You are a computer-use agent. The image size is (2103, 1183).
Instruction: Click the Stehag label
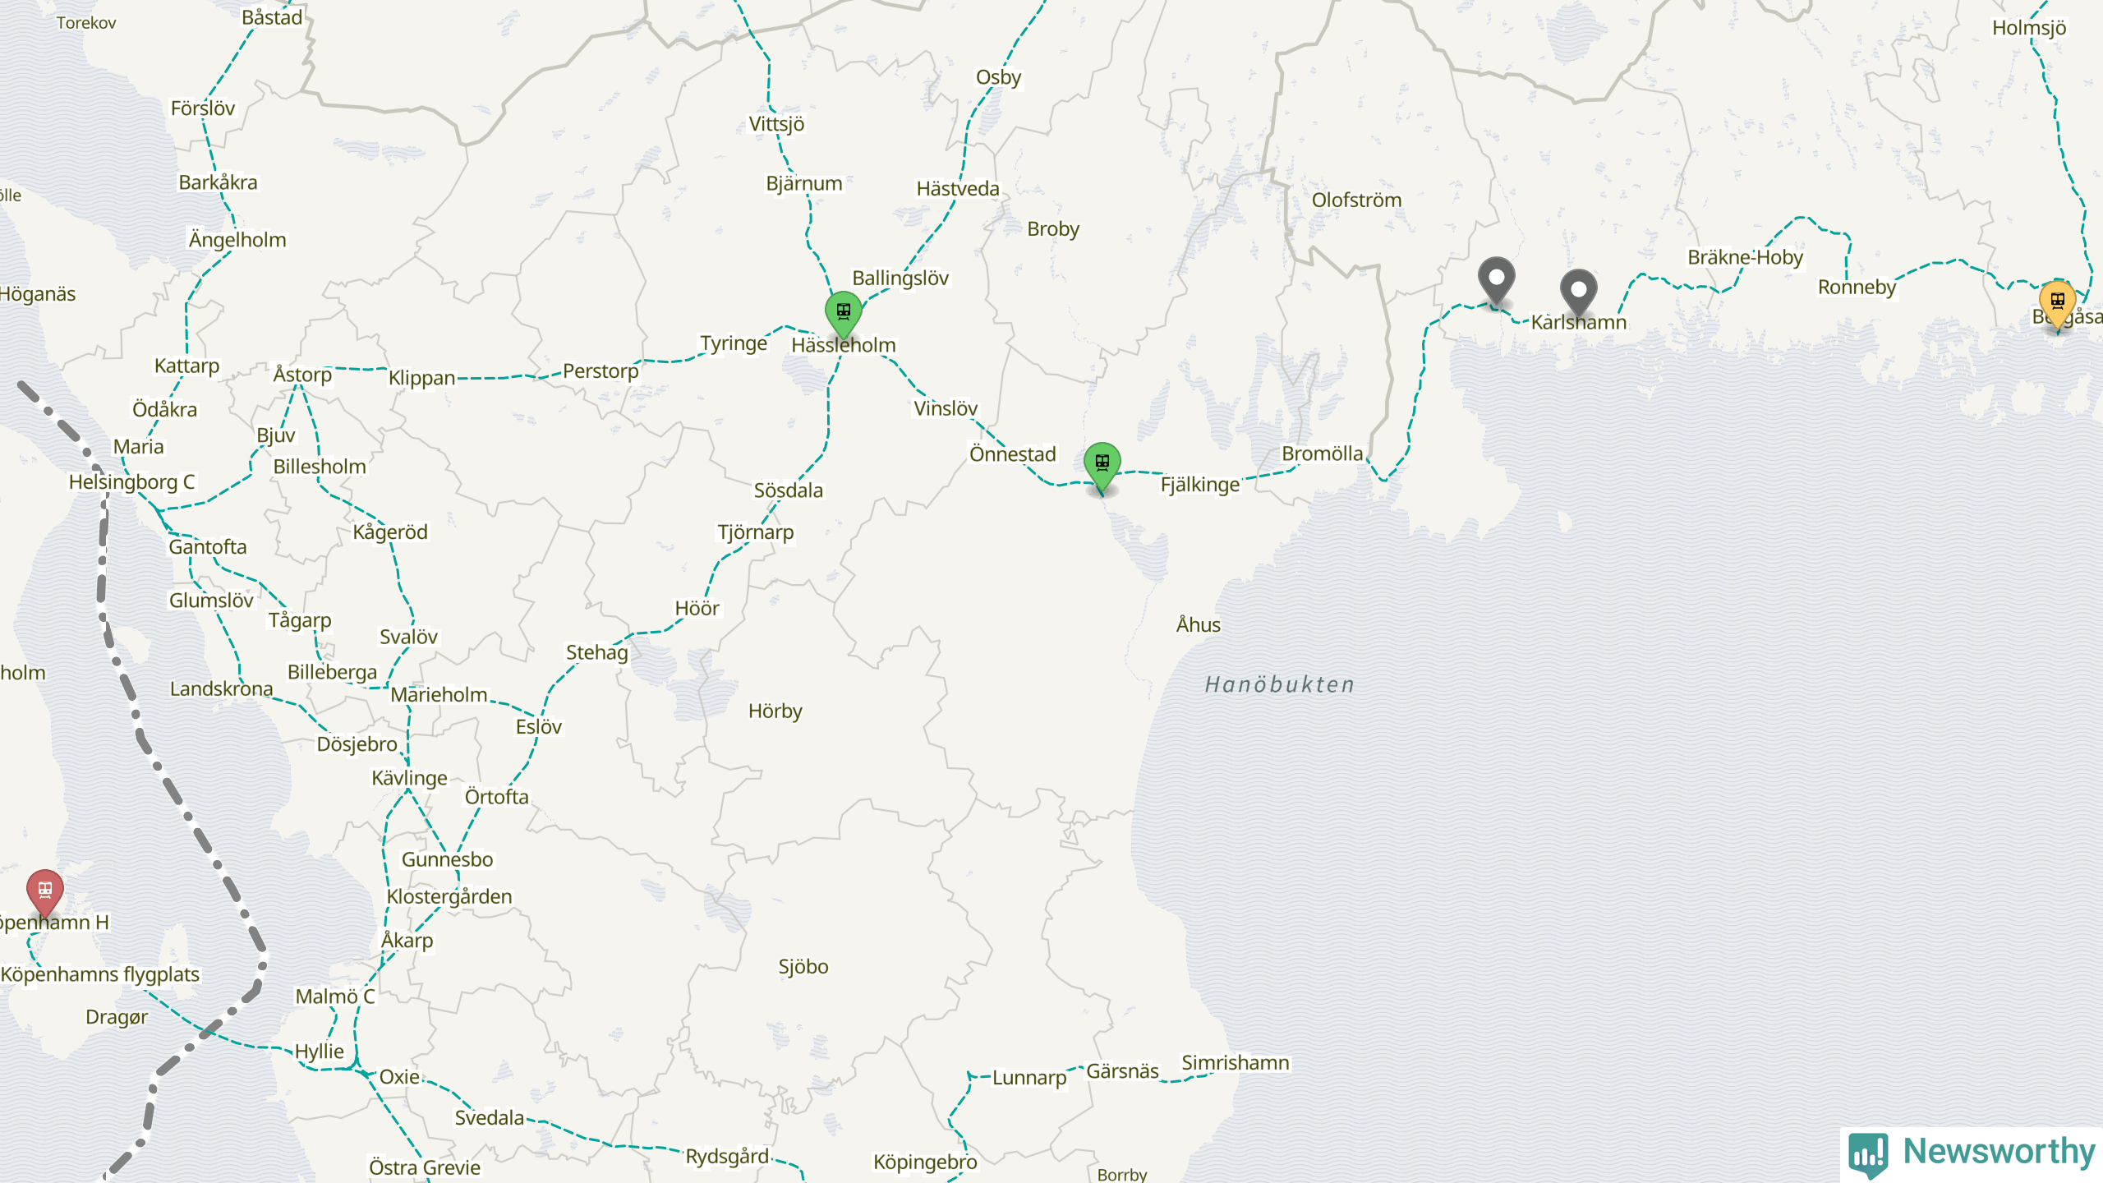596,653
